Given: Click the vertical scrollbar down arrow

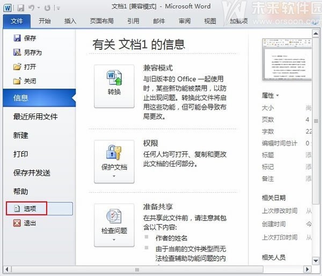Looking at the screenshot, I should [316, 261].
